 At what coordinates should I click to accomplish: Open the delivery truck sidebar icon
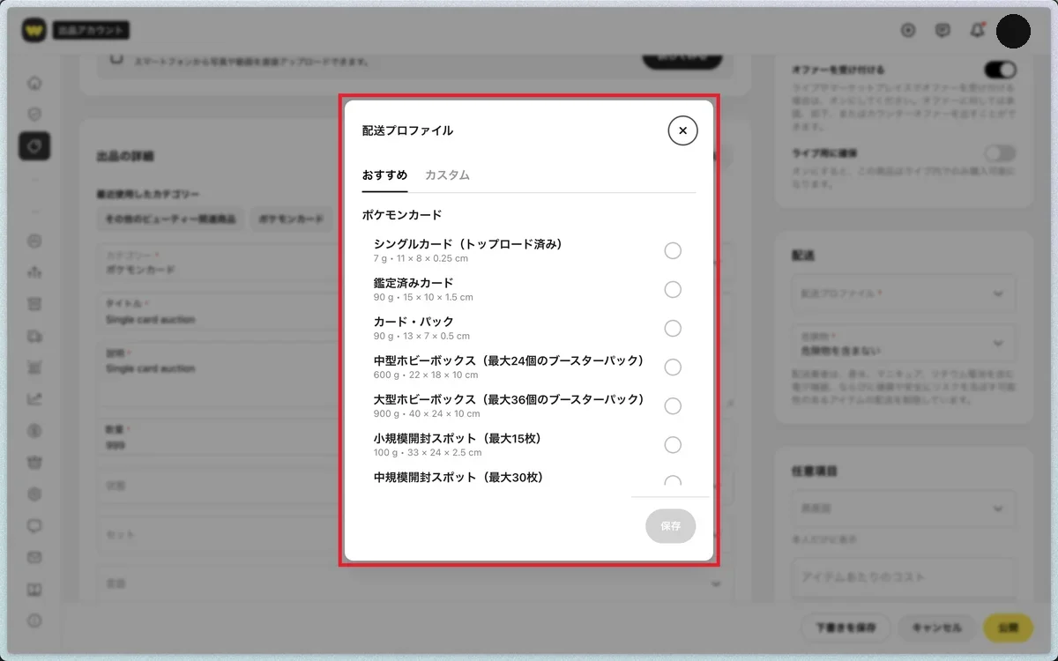click(34, 336)
